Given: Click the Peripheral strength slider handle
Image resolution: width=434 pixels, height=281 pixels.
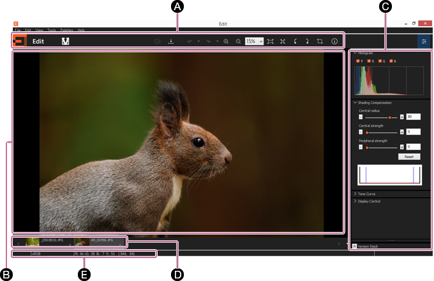Looking at the screenshot, I should [367, 148].
